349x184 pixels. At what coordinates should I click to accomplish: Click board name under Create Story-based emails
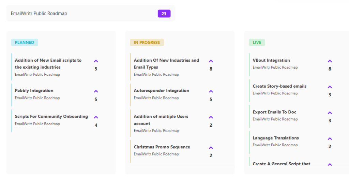(x=275, y=93)
